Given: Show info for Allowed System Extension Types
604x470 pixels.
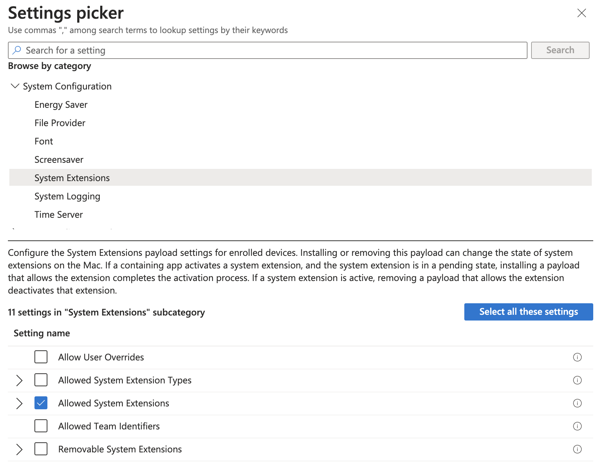Looking at the screenshot, I should (x=577, y=380).
